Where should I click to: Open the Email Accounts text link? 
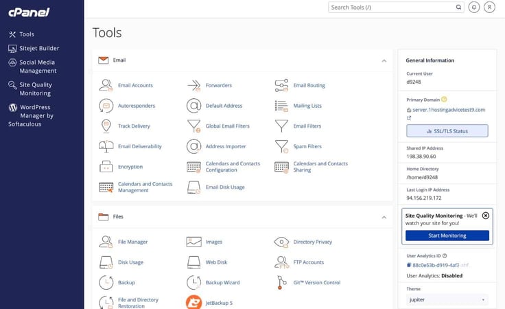(x=135, y=85)
